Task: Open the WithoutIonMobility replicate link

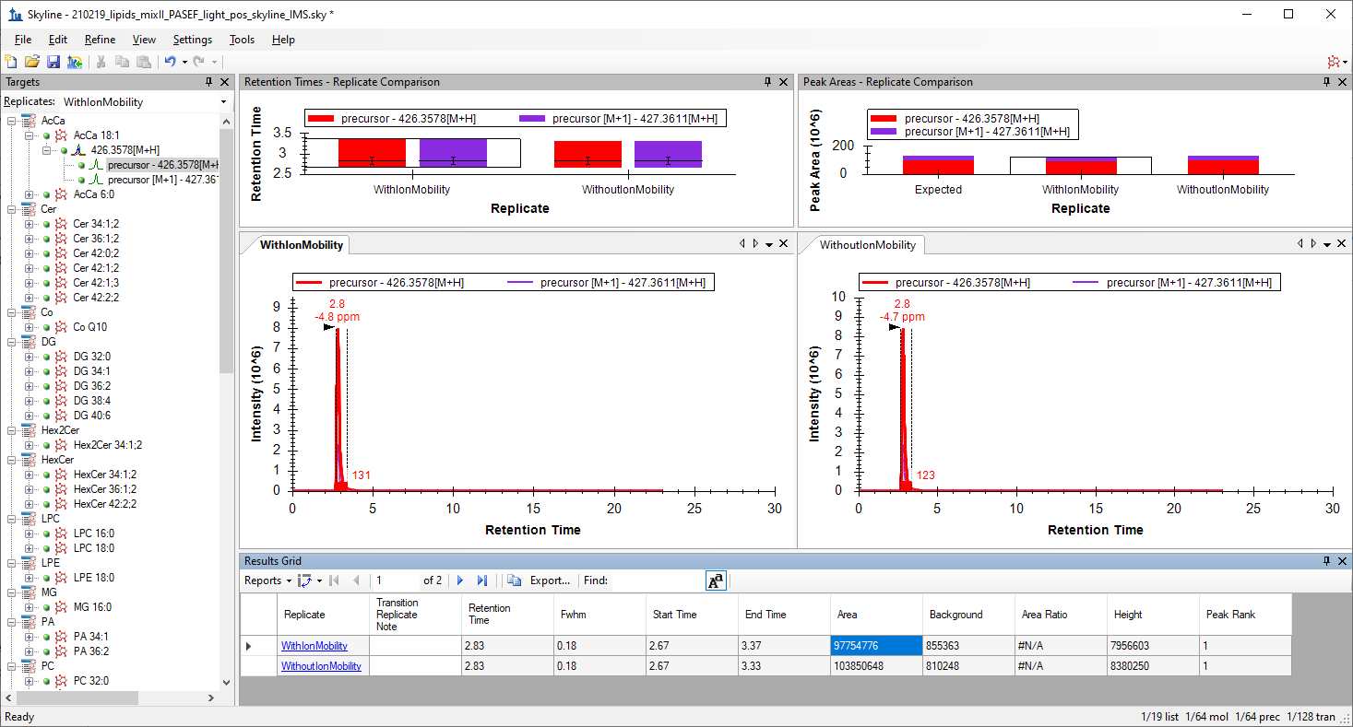Action: pos(321,666)
